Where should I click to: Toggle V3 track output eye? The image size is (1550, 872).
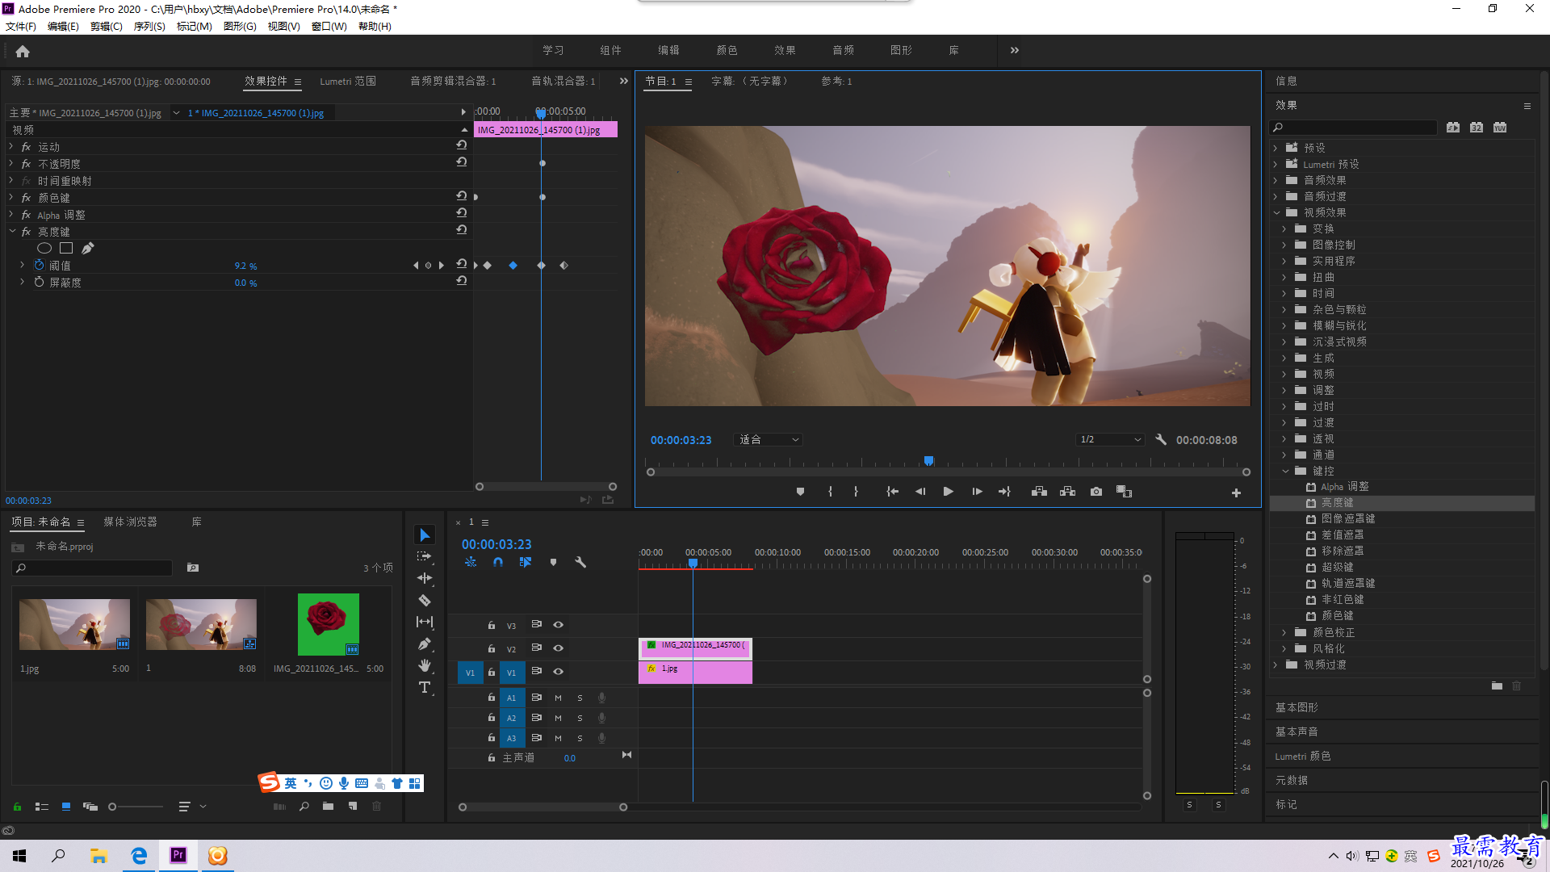pos(558,625)
